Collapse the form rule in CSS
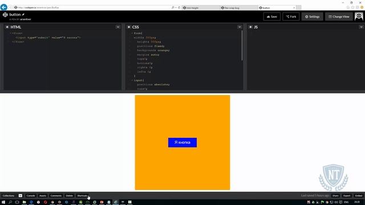The height and width of the screenshot is (205, 365). (132, 33)
